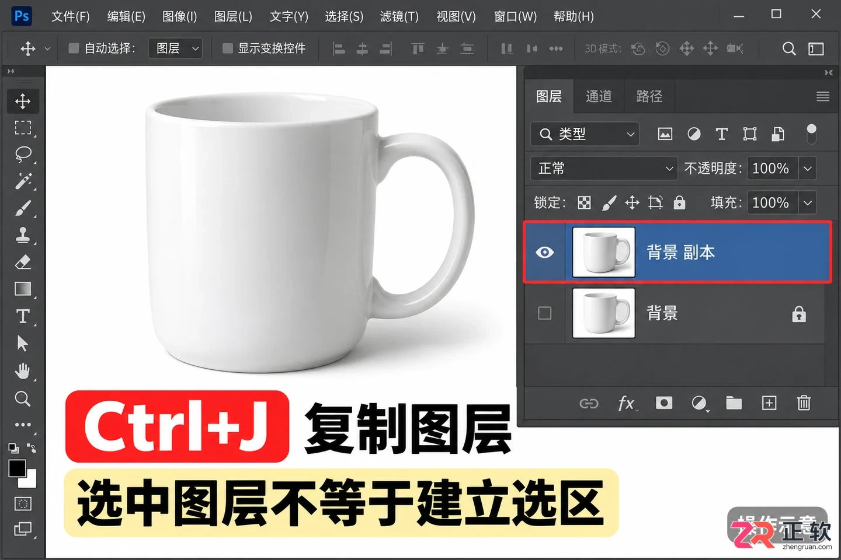This screenshot has height=560, width=841.
Task: Select the Clone Stamp tool
Action: coord(23,235)
